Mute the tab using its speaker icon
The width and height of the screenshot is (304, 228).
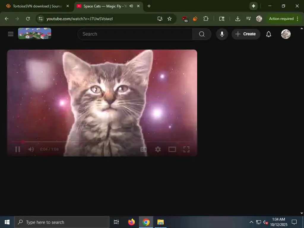pyautogui.click(x=131, y=6)
